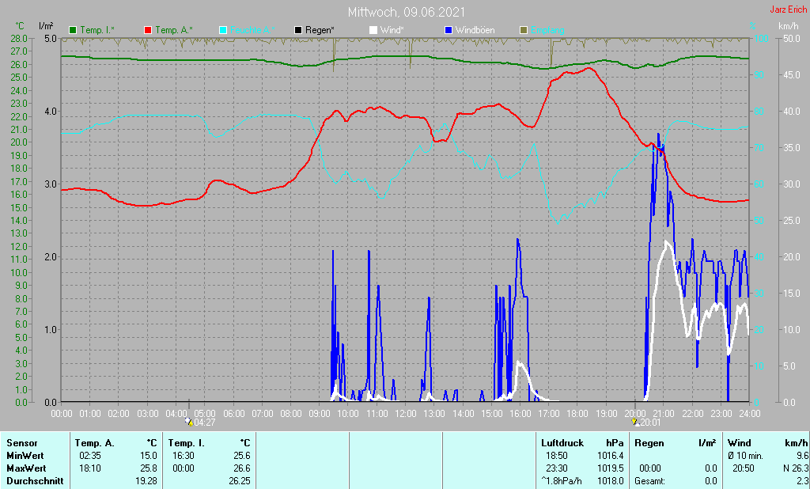Viewport: 810px width, 489px height.
Task: Click the blue Windböen legend swatch
Action: [449, 30]
